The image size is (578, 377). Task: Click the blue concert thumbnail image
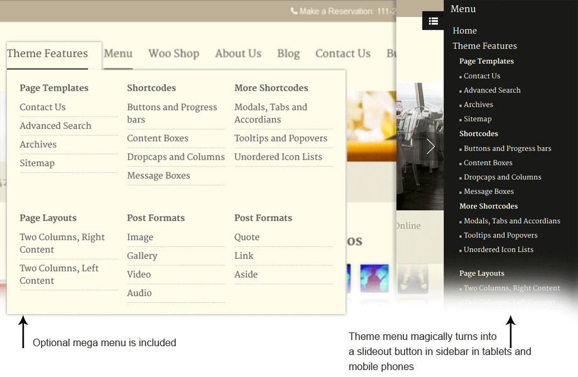coord(374,278)
